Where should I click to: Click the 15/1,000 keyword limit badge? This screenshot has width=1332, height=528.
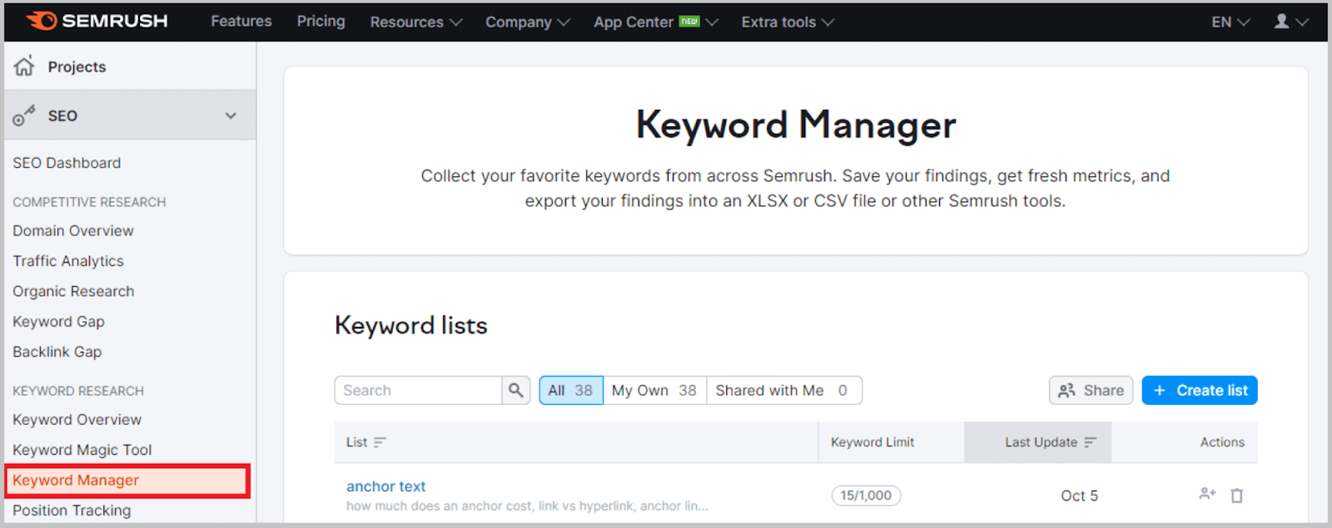click(866, 496)
